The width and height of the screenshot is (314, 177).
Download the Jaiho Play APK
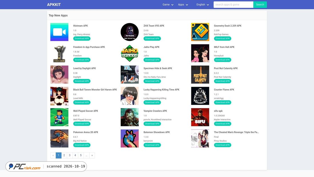(x=152, y=60)
